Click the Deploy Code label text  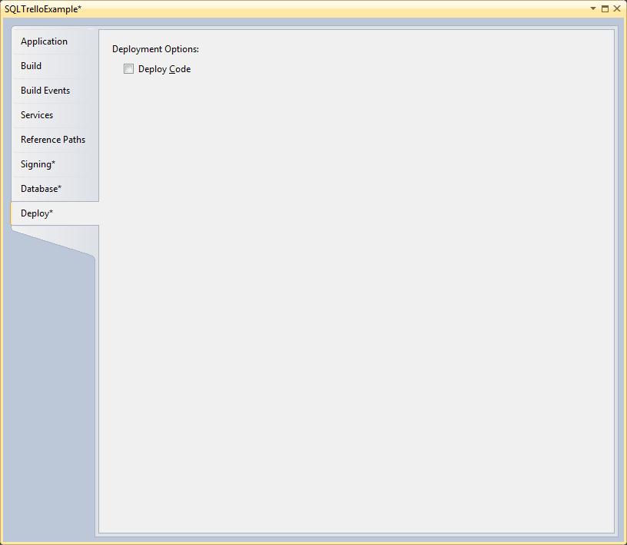click(164, 69)
